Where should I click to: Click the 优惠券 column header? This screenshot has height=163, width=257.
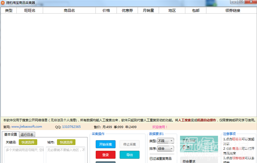click(x=127, y=10)
